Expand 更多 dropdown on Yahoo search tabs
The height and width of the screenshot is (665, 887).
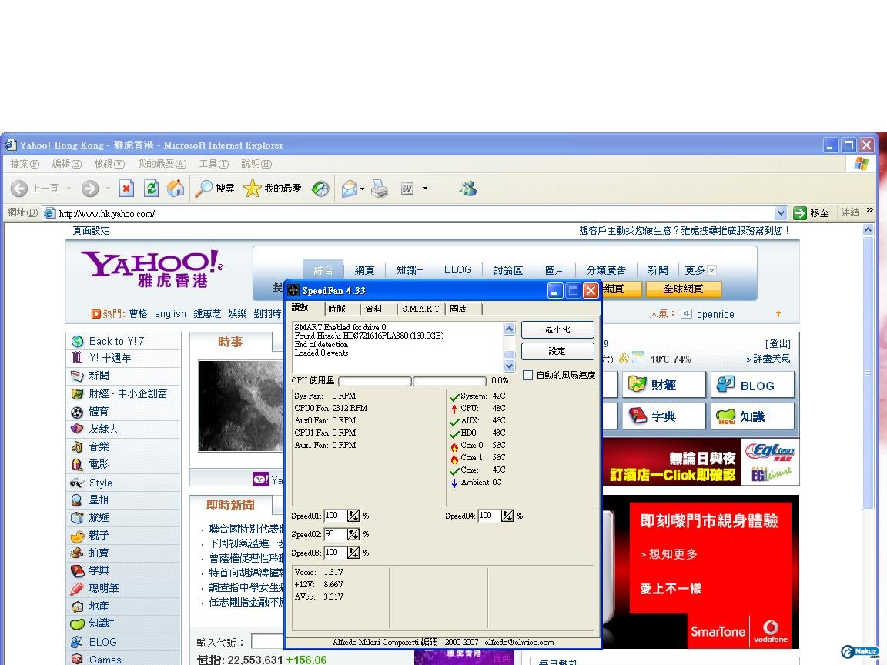pos(712,270)
